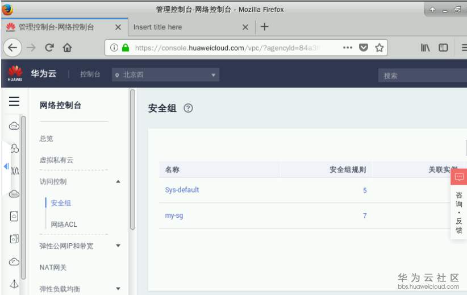The image size is (467, 295).
Task: Show site information icon in address bar
Action: point(114,48)
